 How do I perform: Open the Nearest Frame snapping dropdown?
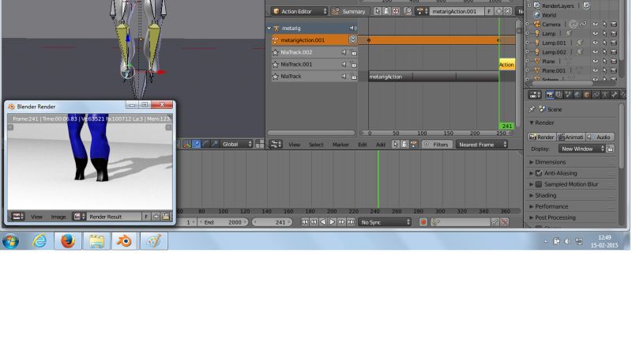tap(482, 145)
